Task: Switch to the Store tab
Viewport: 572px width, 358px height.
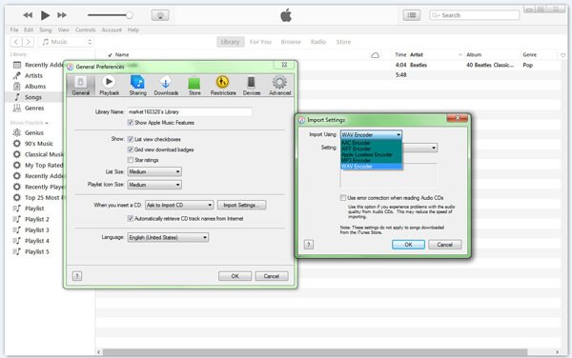Action: pos(343,42)
